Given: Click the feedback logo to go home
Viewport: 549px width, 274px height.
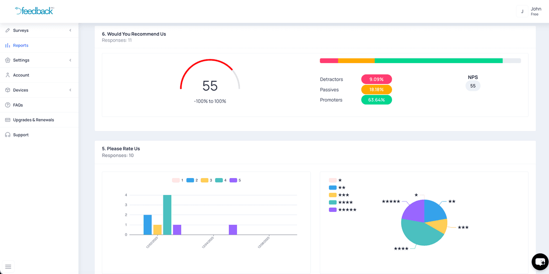Looking at the screenshot, I should [34, 11].
